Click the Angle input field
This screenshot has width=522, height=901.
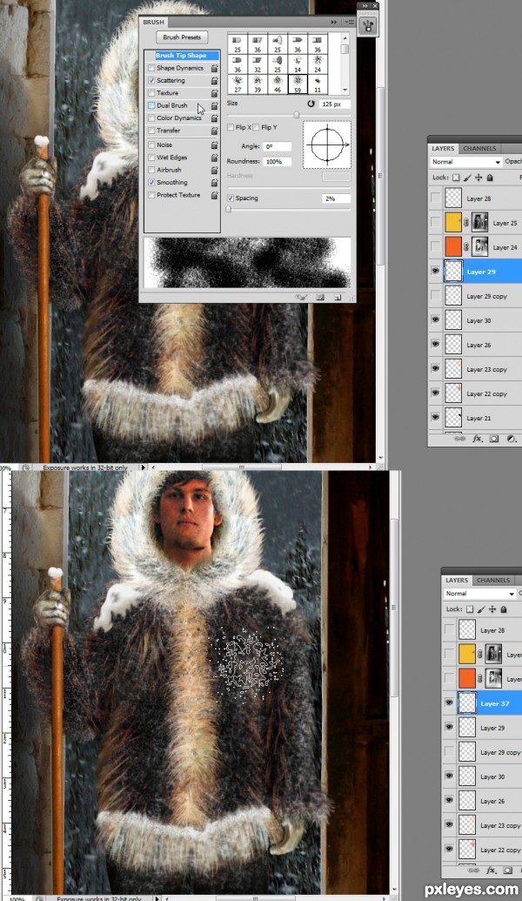(278, 146)
